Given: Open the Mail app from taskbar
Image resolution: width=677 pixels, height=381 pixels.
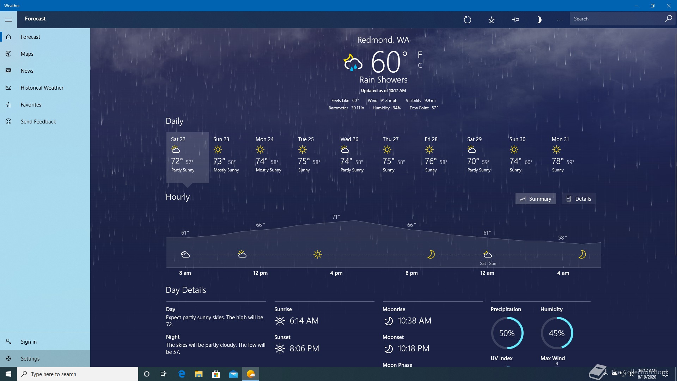Looking at the screenshot, I should pos(233,374).
